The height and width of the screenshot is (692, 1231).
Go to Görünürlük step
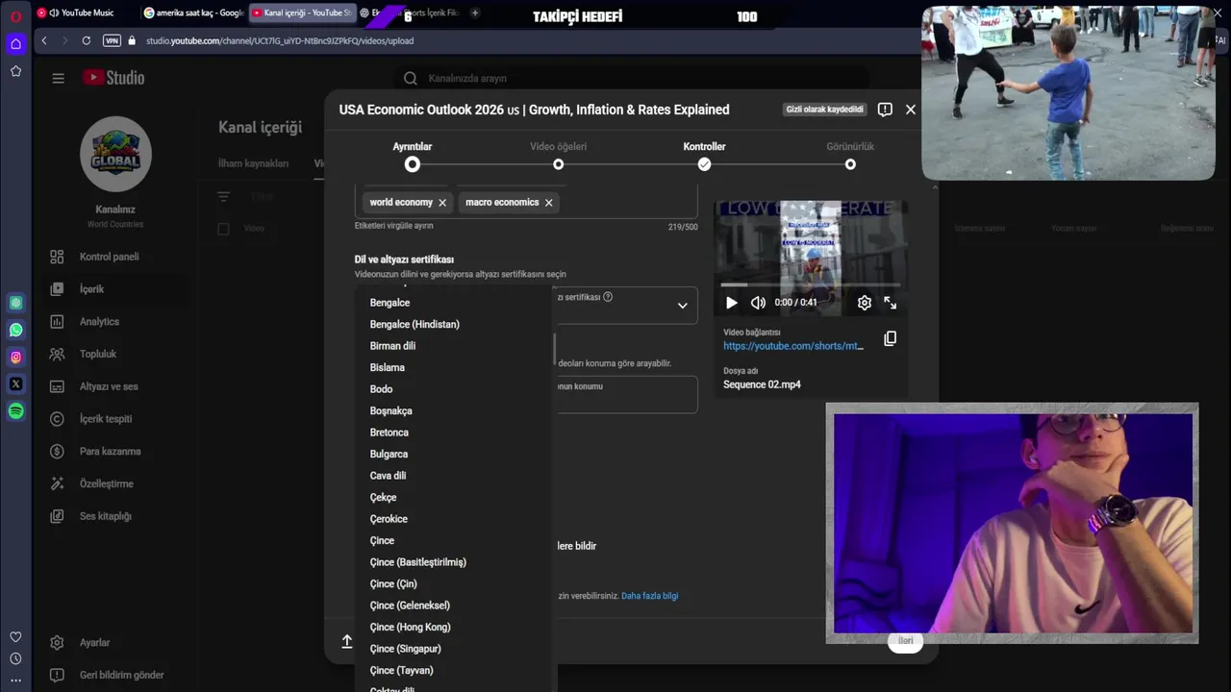(x=850, y=157)
